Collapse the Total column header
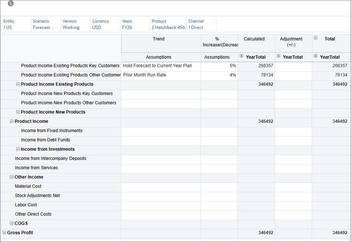This screenshot has height=242, width=351. click(x=316, y=38)
